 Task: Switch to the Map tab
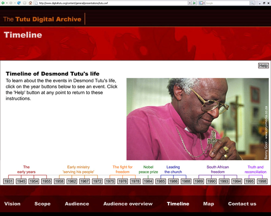click(208, 204)
